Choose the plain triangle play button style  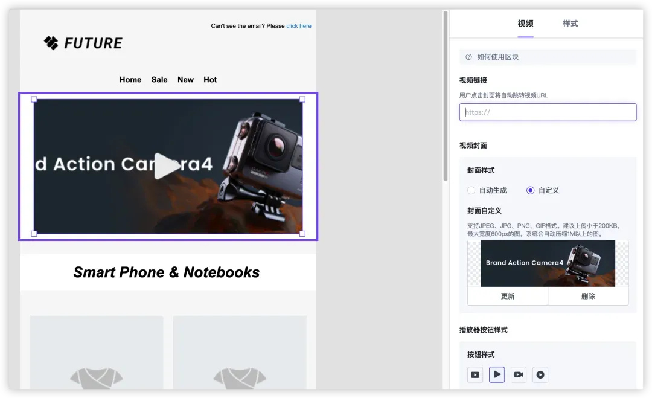click(497, 374)
